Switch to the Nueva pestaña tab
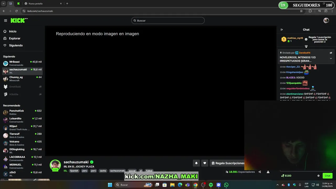Viewport: 336px width, 189px height. (43, 4)
